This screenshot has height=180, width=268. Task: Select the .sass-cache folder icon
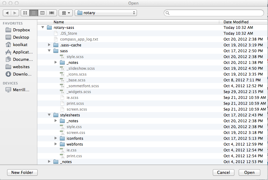point(56,45)
